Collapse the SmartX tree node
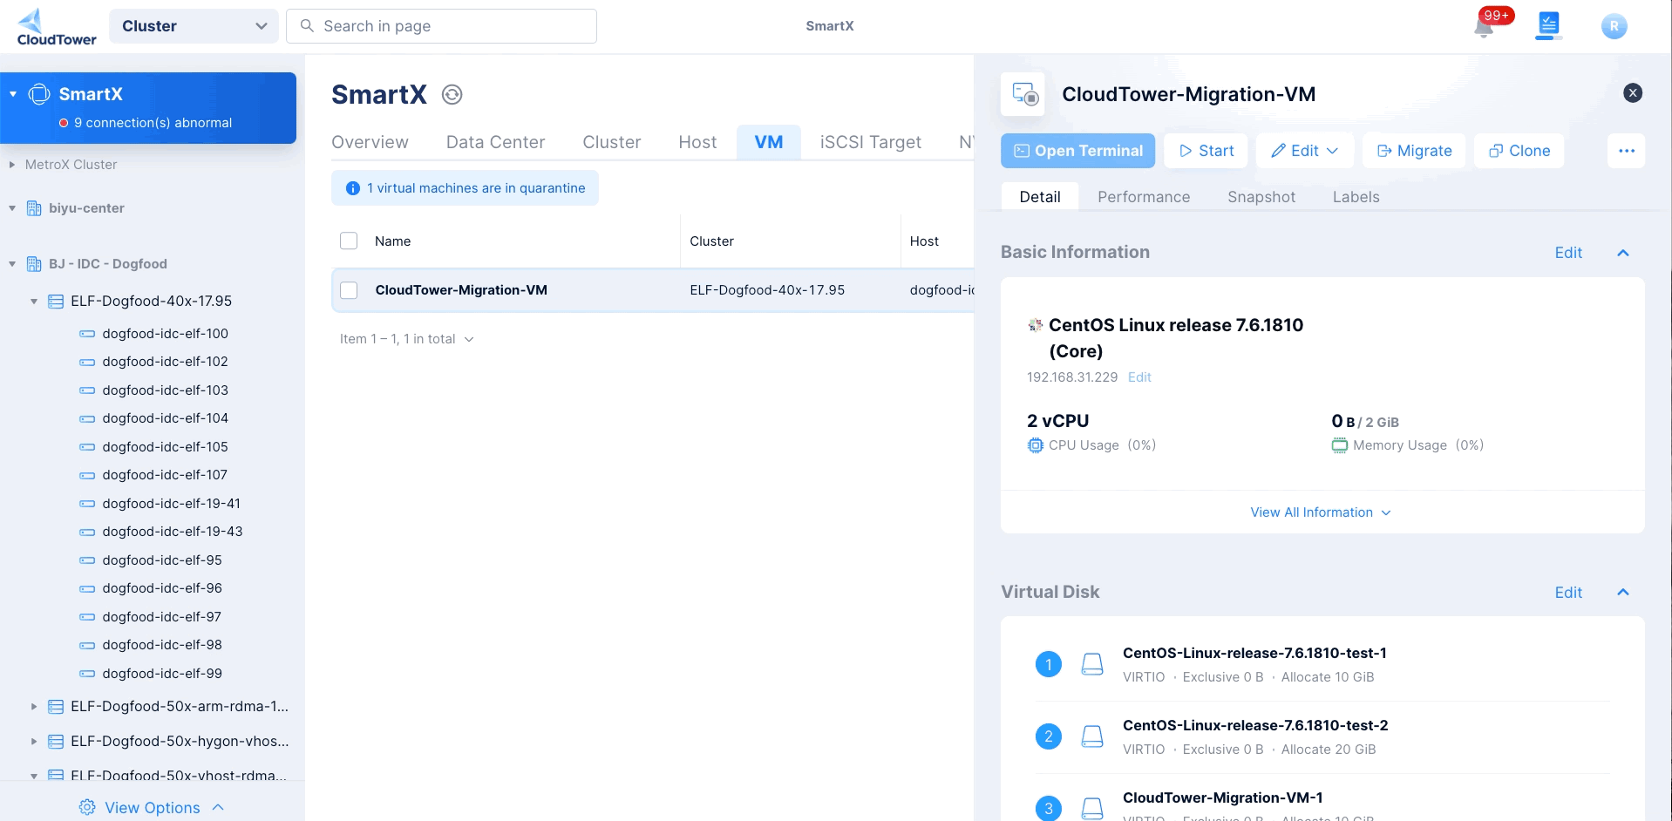The image size is (1672, 821). (13, 94)
